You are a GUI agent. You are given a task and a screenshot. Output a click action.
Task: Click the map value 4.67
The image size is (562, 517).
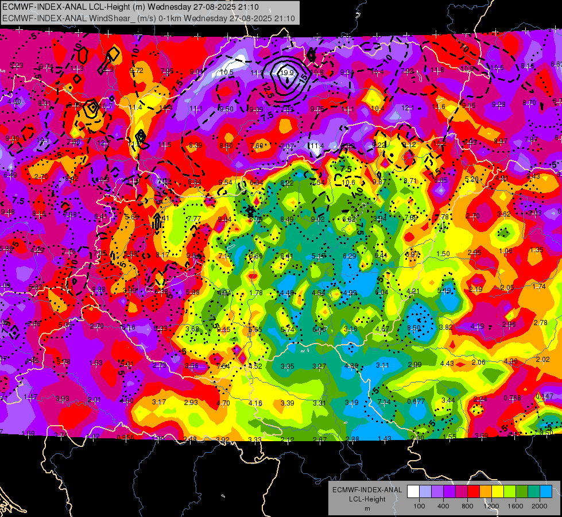coord(382,329)
